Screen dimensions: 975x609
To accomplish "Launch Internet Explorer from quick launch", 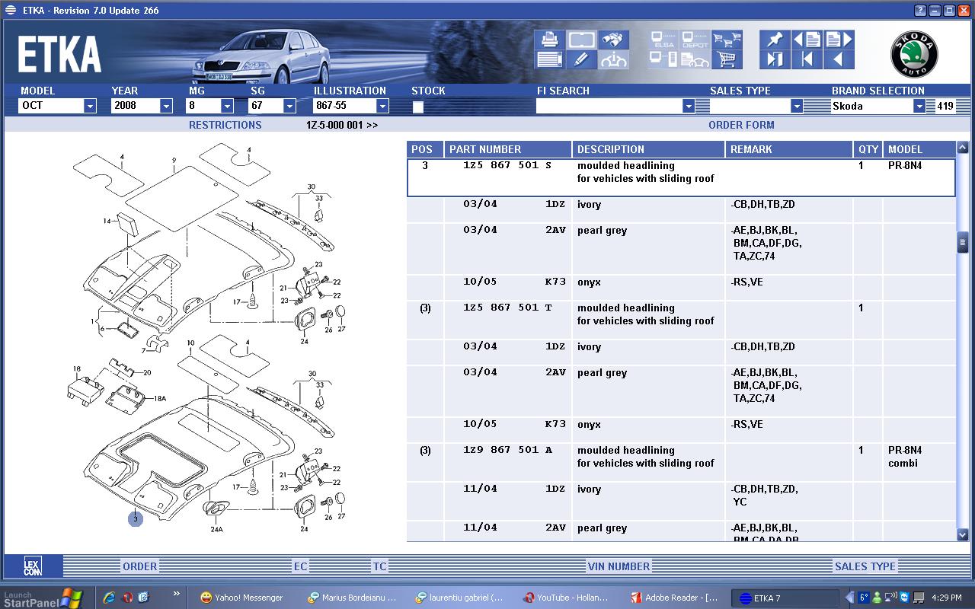I will click(x=109, y=598).
